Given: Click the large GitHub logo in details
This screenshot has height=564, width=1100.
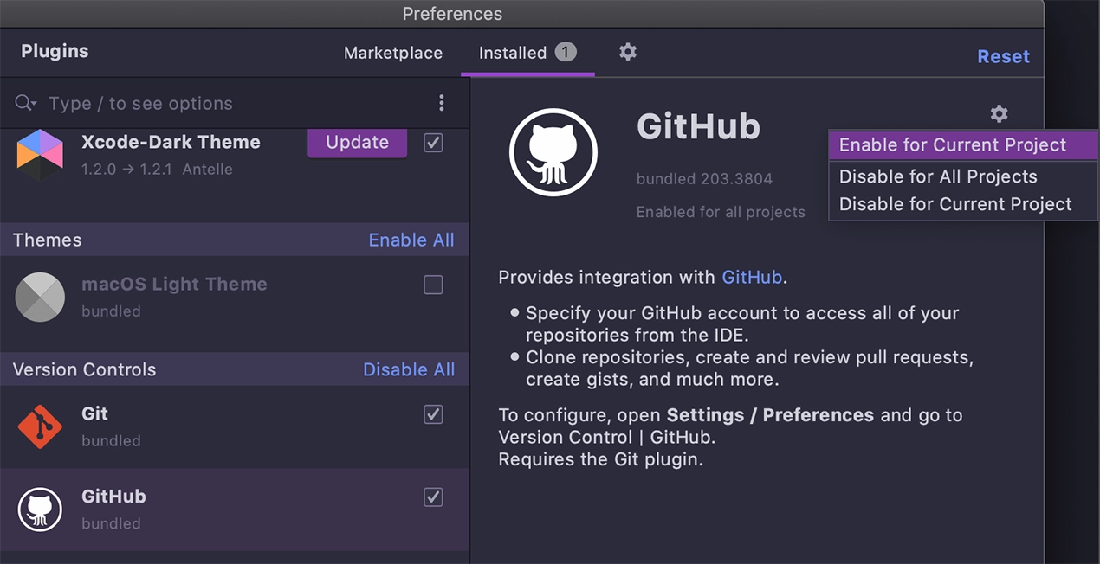Looking at the screenshot, I should point(553,151).
